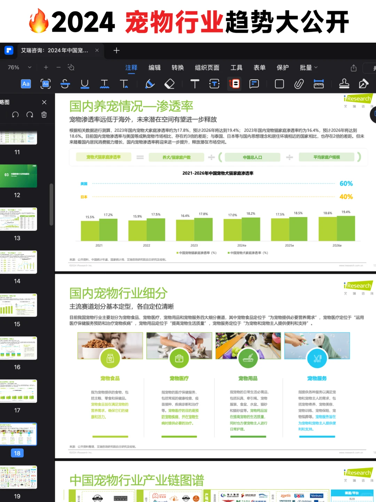Select the insert text caret tool
The height and width of the screenshot is (502, 376).
[124, 84]
